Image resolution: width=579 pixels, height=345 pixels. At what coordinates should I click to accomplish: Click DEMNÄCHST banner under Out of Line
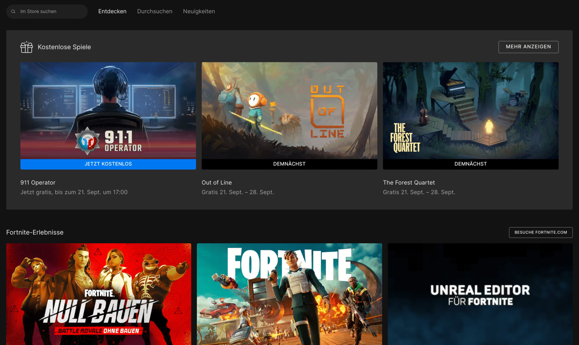pos(289,164)
